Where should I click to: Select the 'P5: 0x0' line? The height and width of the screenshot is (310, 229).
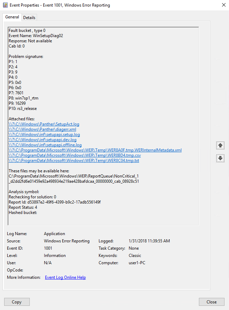click(15, 83)
